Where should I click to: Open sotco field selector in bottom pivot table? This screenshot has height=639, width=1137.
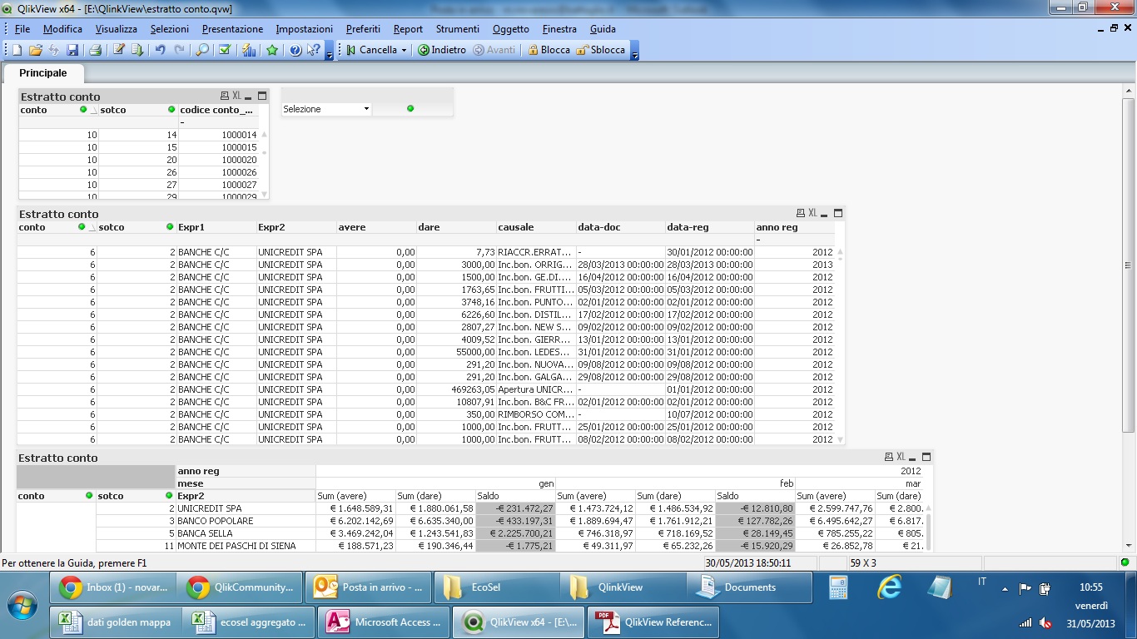point(169,496)
